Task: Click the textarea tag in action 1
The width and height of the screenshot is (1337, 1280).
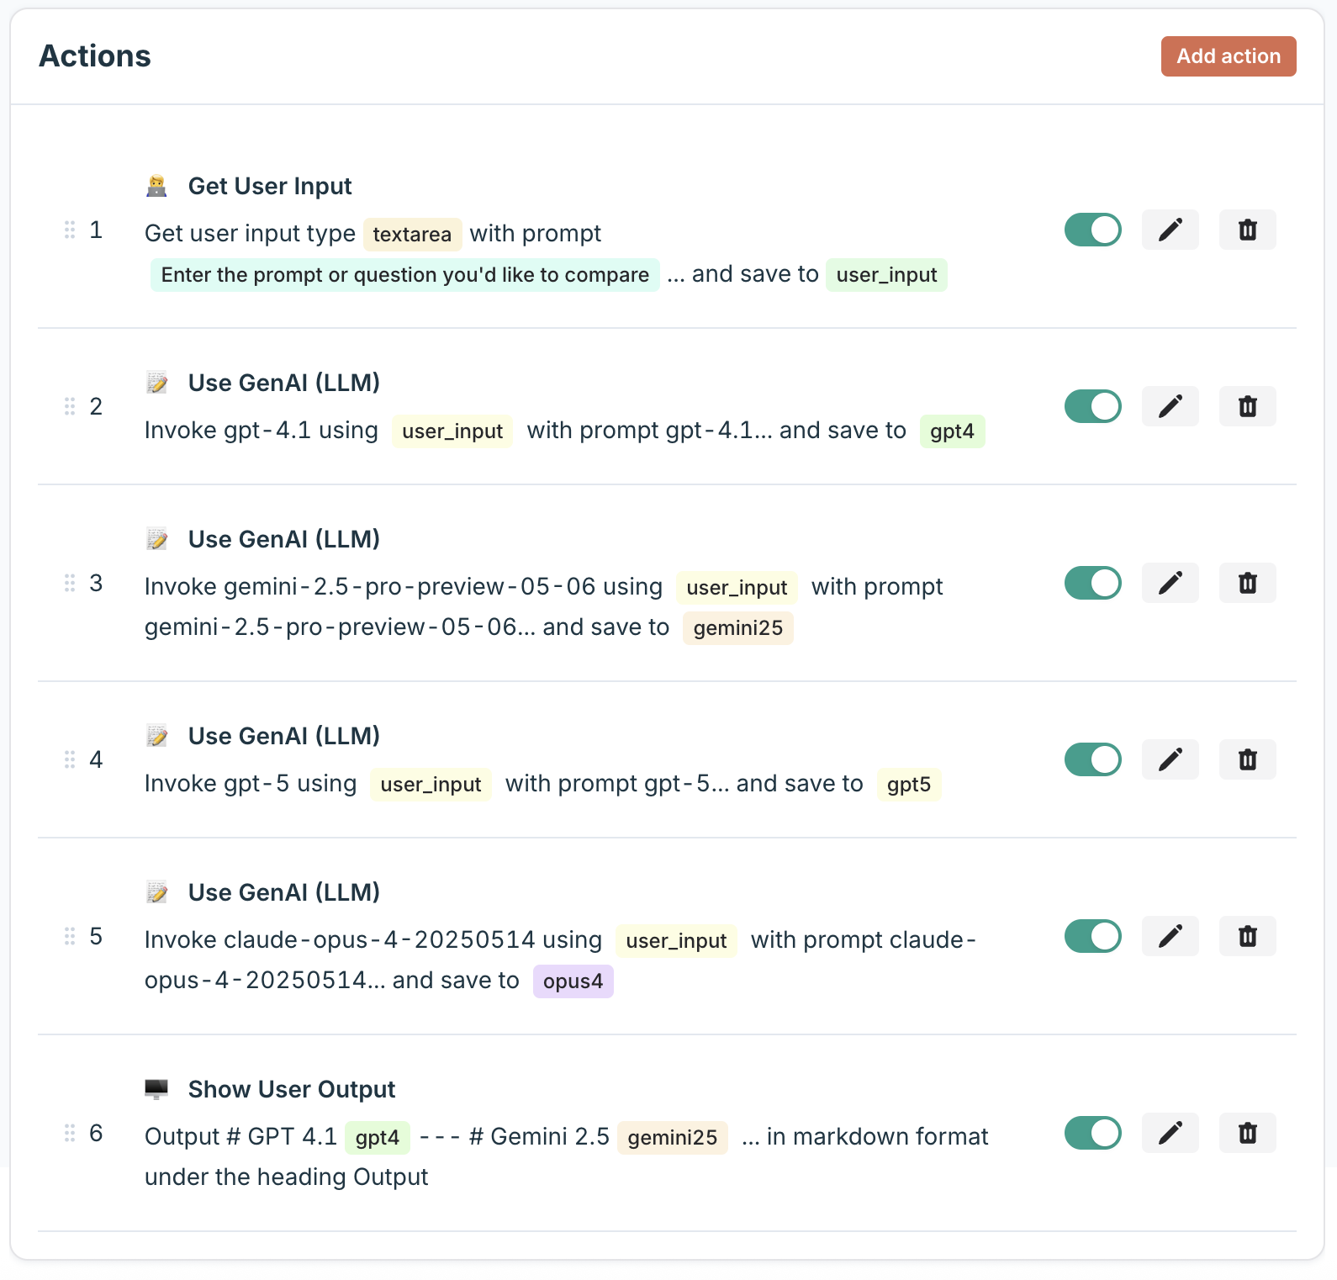Action: [x=412, y=234]
